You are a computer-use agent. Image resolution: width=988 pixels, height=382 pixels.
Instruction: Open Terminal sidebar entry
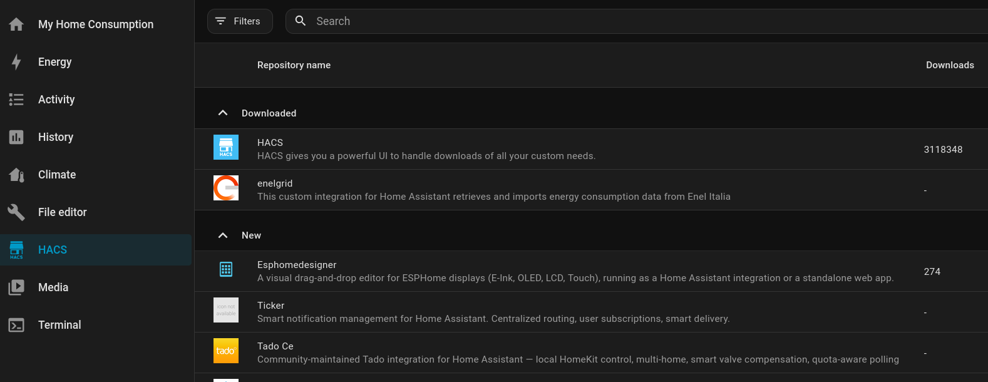(96, 325)
